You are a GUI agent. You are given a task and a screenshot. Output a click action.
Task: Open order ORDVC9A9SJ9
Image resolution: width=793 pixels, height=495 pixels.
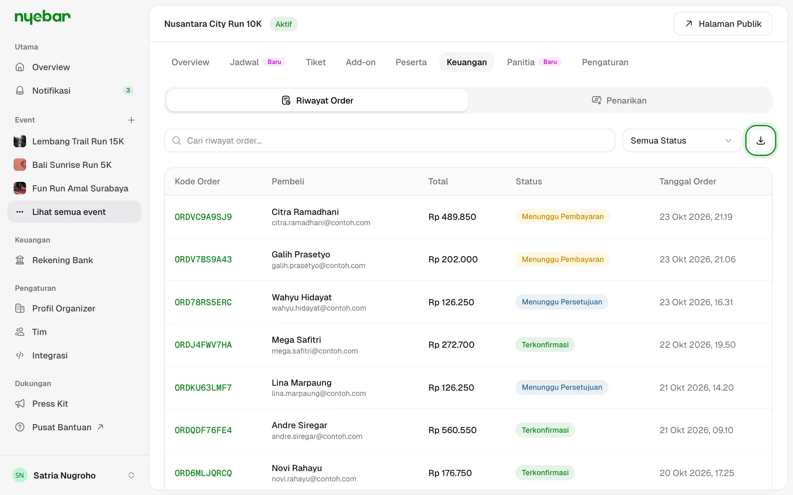(x=203, y=217)
